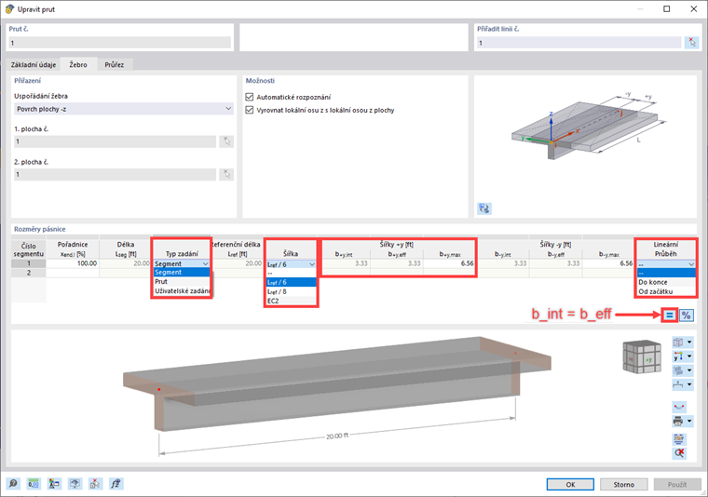Click the display properties color icon
The height and width of the screenshot is (497, 708).
(54, 484)
